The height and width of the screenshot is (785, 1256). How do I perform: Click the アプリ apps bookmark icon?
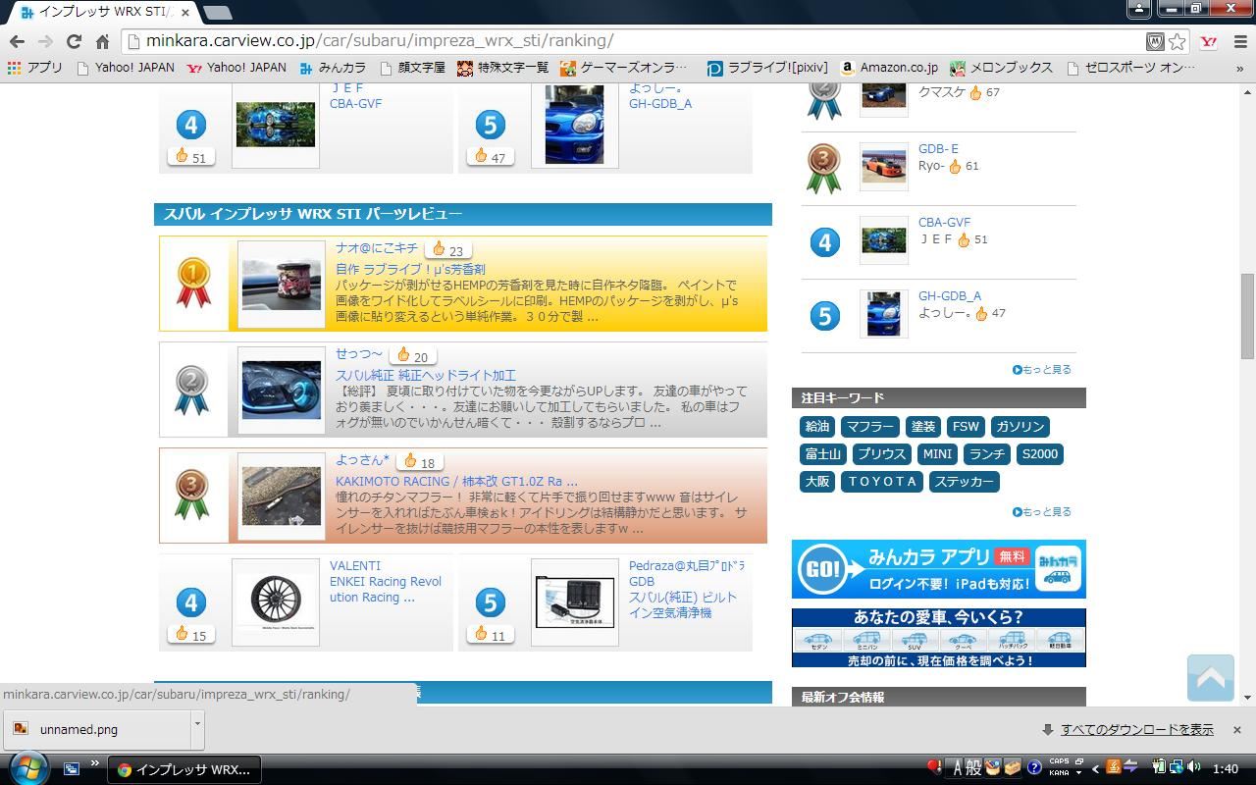coord(34,68)
